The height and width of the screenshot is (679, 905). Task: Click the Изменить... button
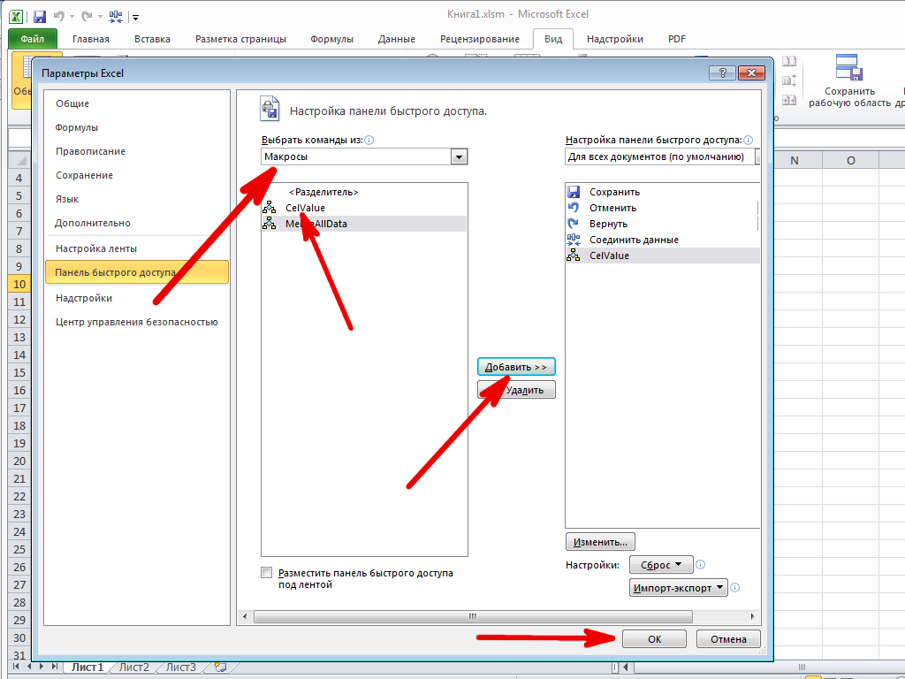pyautogui.click(x=600, y=542)
